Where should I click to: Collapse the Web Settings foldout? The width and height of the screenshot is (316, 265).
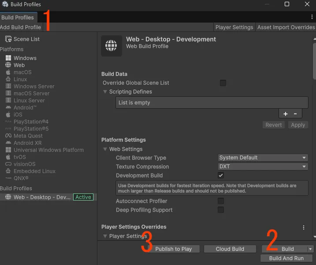tap(105, 149)
